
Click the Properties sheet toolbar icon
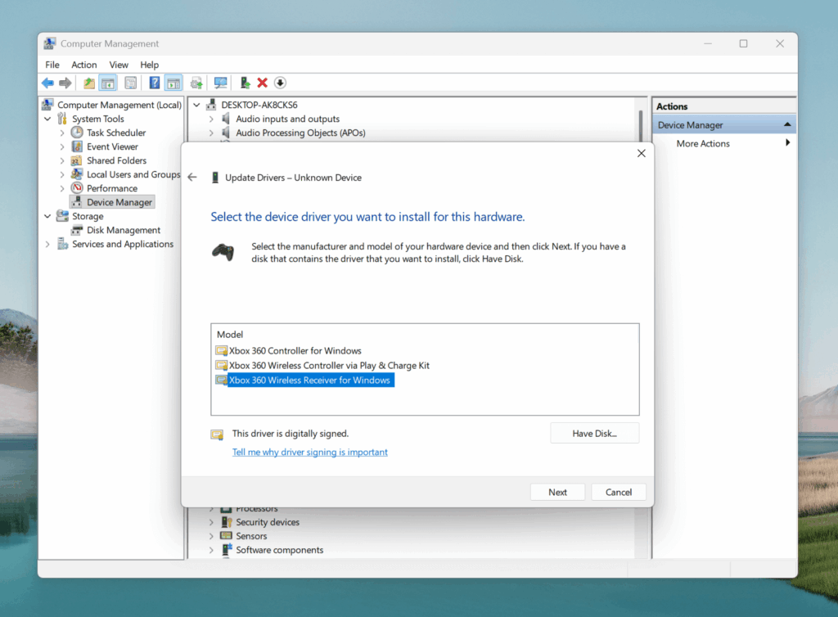[131, 83]
